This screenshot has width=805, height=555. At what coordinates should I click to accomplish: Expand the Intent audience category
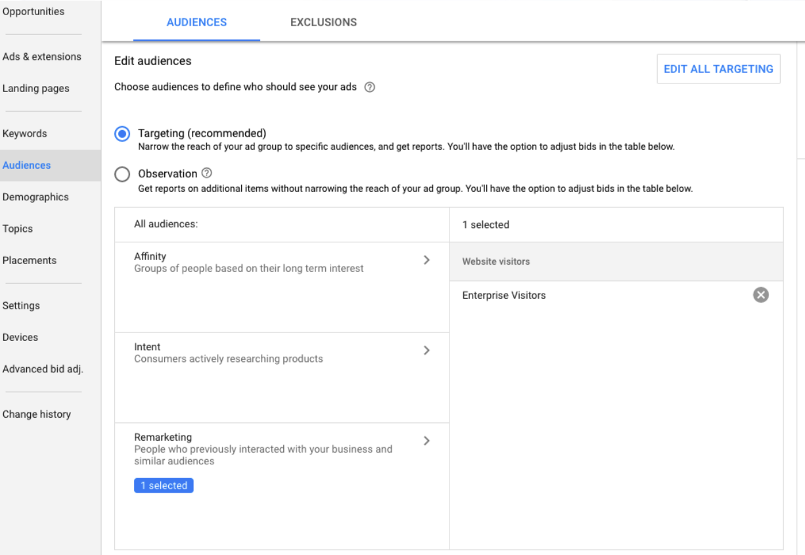coord(426,351)
